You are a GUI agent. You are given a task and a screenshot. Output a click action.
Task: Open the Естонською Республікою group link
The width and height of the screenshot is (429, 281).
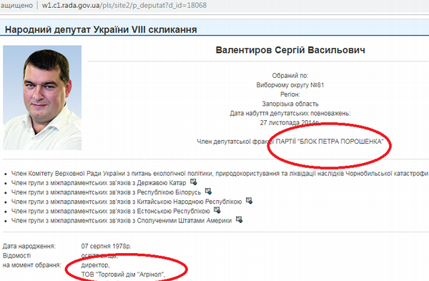111,211
